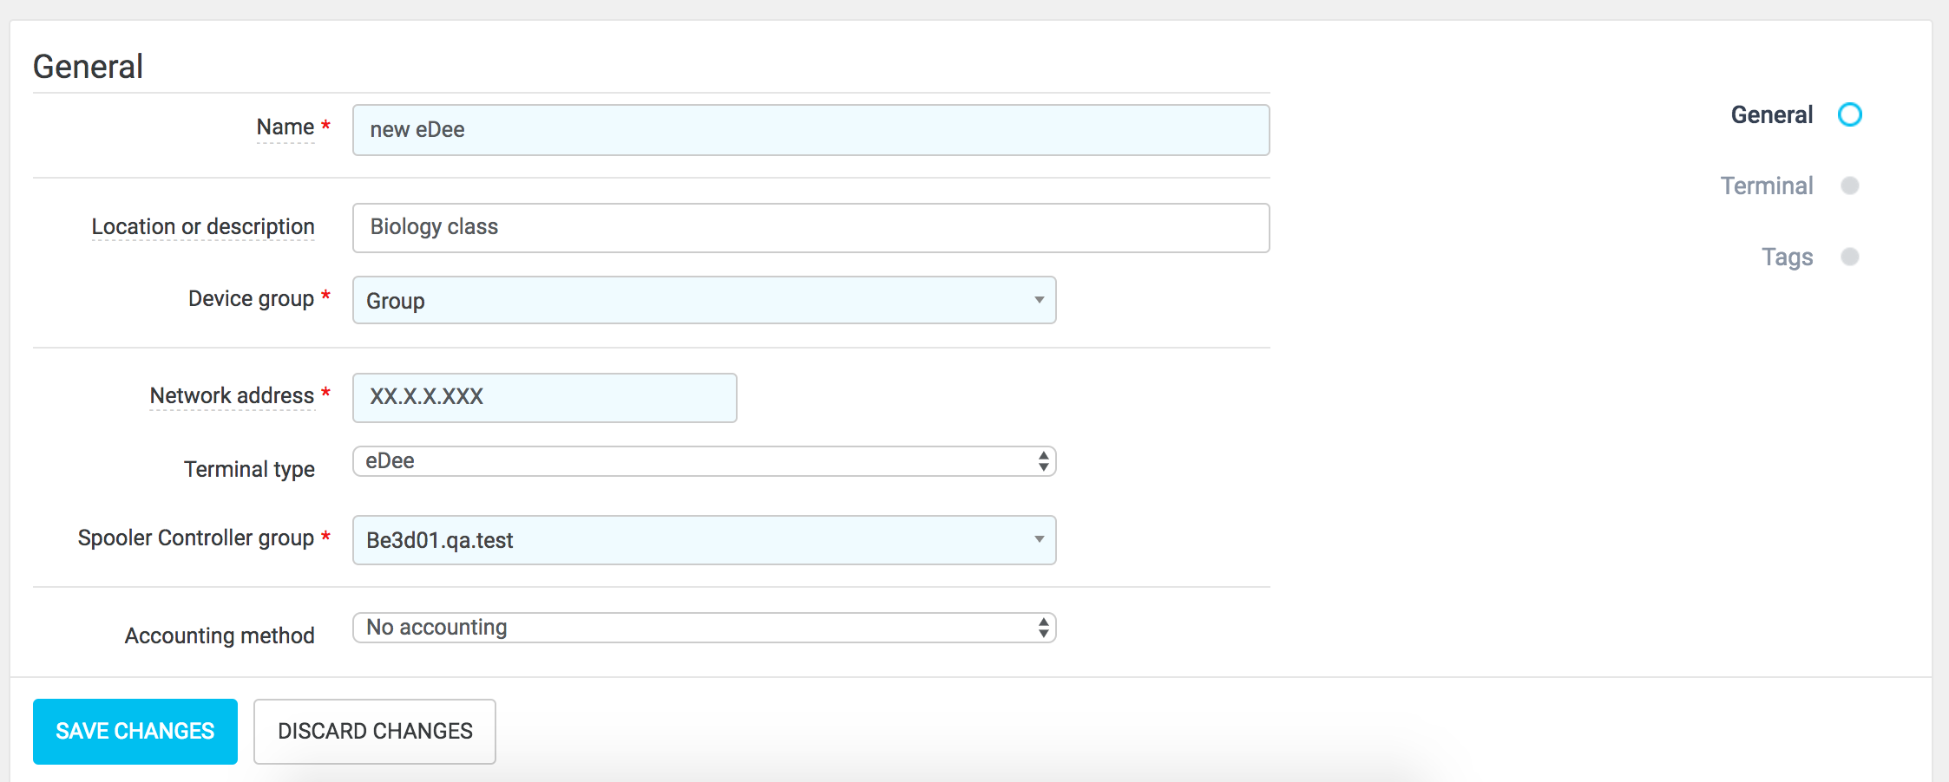Click the Accounting method stepper arrows
This screenshot has height=782, width=1949.
click(x=1043, y=628)
